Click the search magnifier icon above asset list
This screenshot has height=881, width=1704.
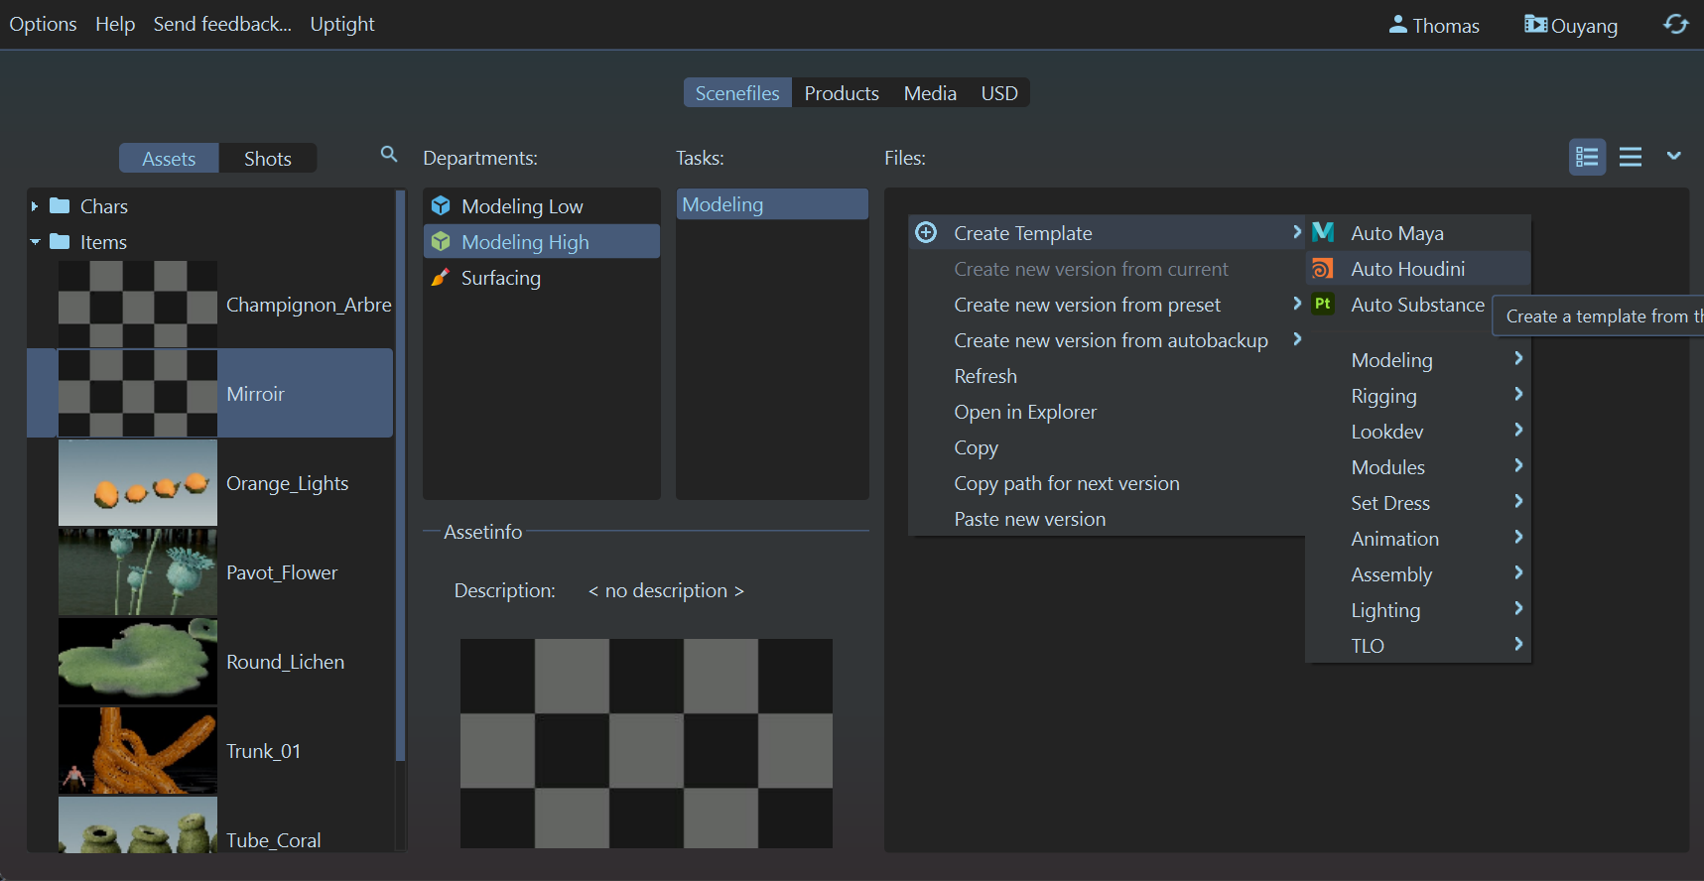(389, 155)
